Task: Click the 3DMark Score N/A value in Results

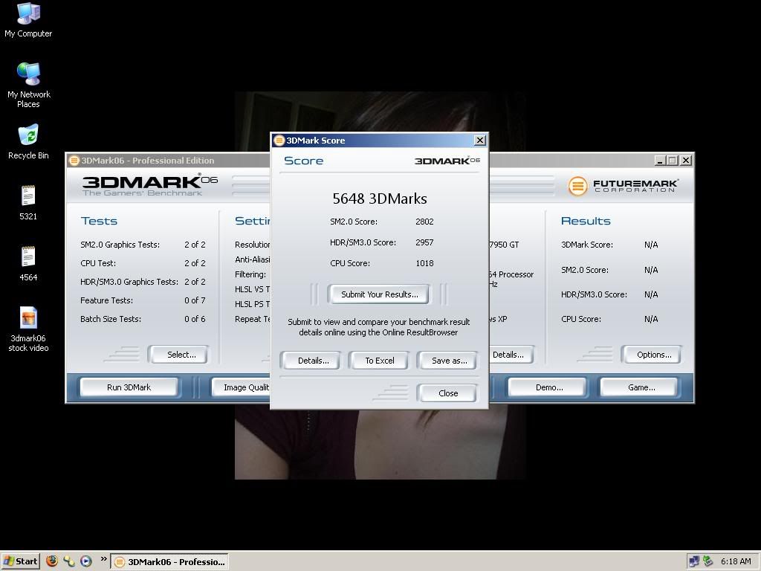Action: [x=651, y=245]
